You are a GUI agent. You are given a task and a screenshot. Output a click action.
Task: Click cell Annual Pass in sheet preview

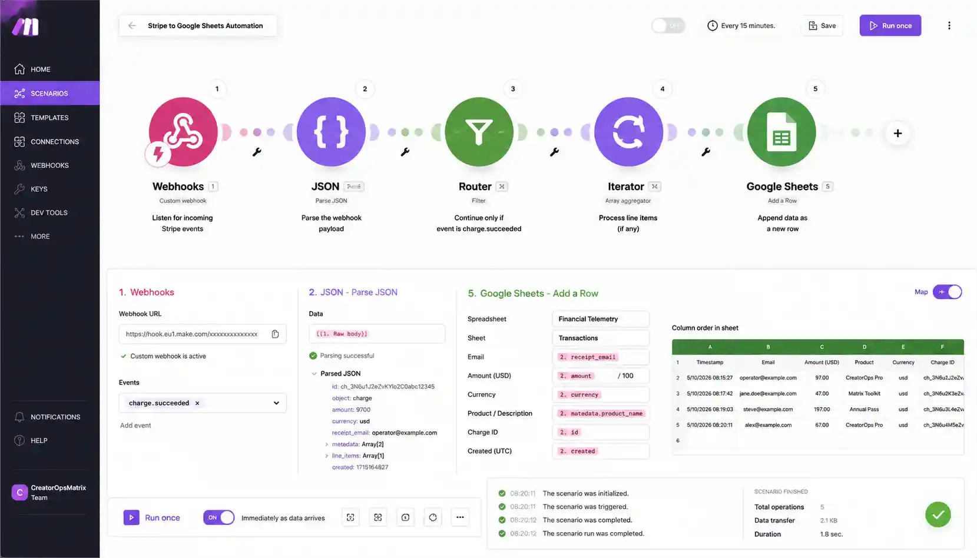(864, 409)
